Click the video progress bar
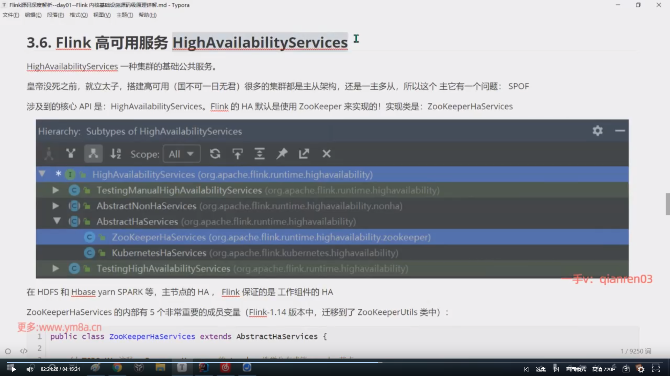Screen dimensions: 670x376 click(x=335, y=362)
